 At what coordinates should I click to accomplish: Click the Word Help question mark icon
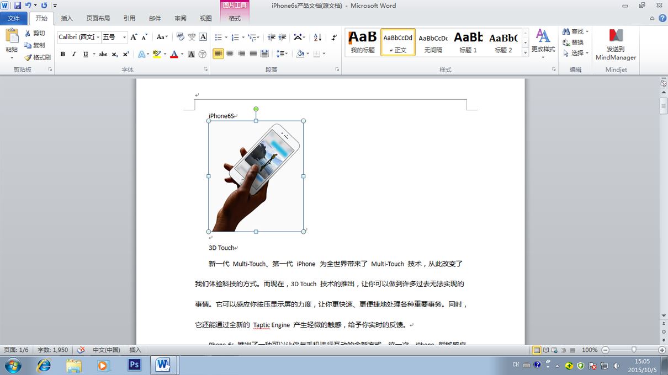tap(661, 18)
